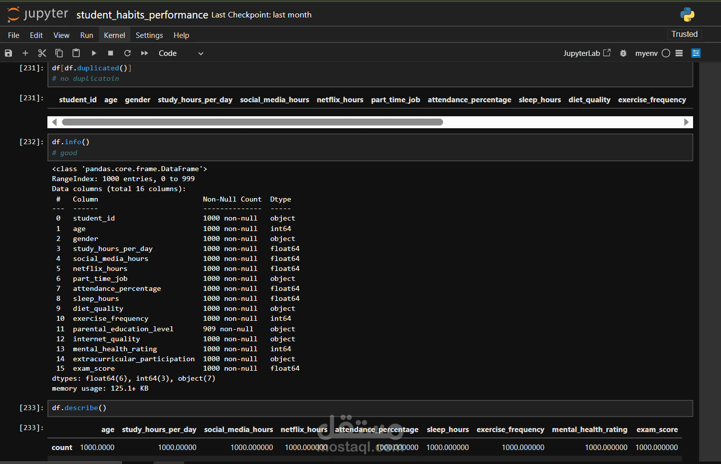Click the Last Checkpoint: last month text
The width and height of the screenshot is (721, 464).
coord(261,15)
